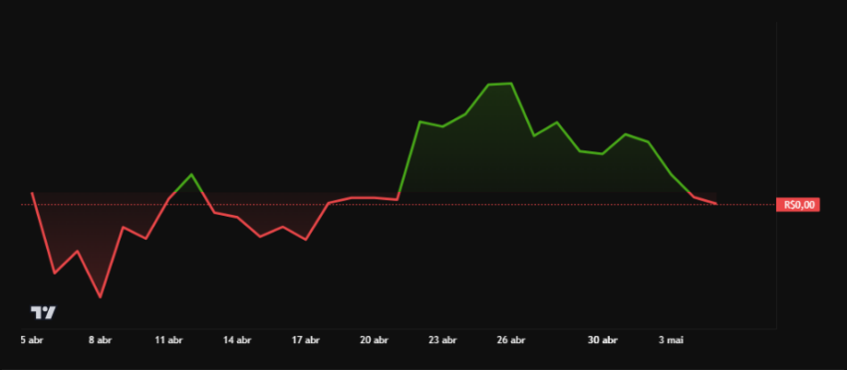
Task: Click the green shaded profit area
Action: pos(513,156)
